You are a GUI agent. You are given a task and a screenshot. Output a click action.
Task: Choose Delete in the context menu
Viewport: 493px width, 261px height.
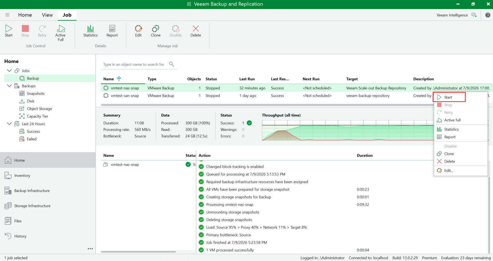tap(460, 161)
